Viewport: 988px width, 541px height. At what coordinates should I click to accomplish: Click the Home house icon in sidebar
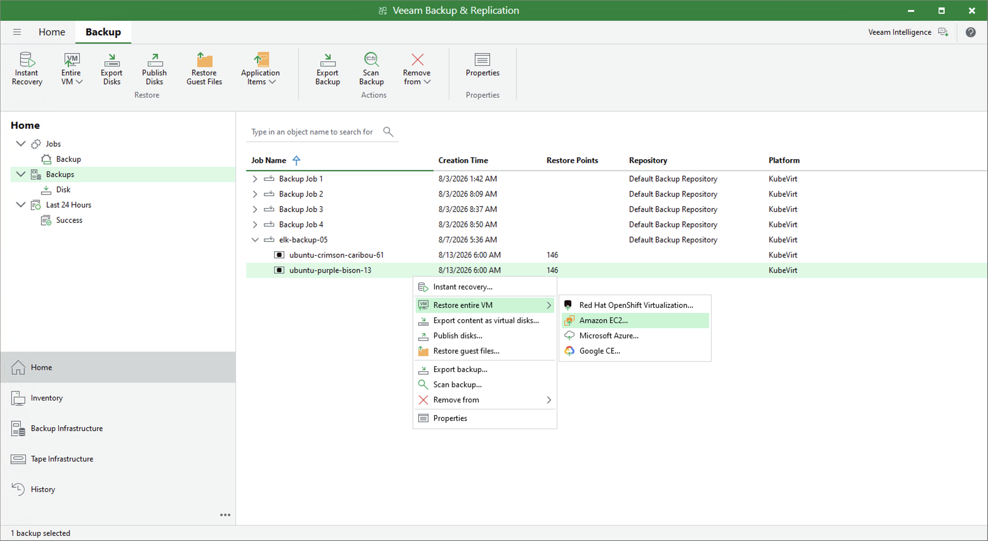tap(18, 367)
